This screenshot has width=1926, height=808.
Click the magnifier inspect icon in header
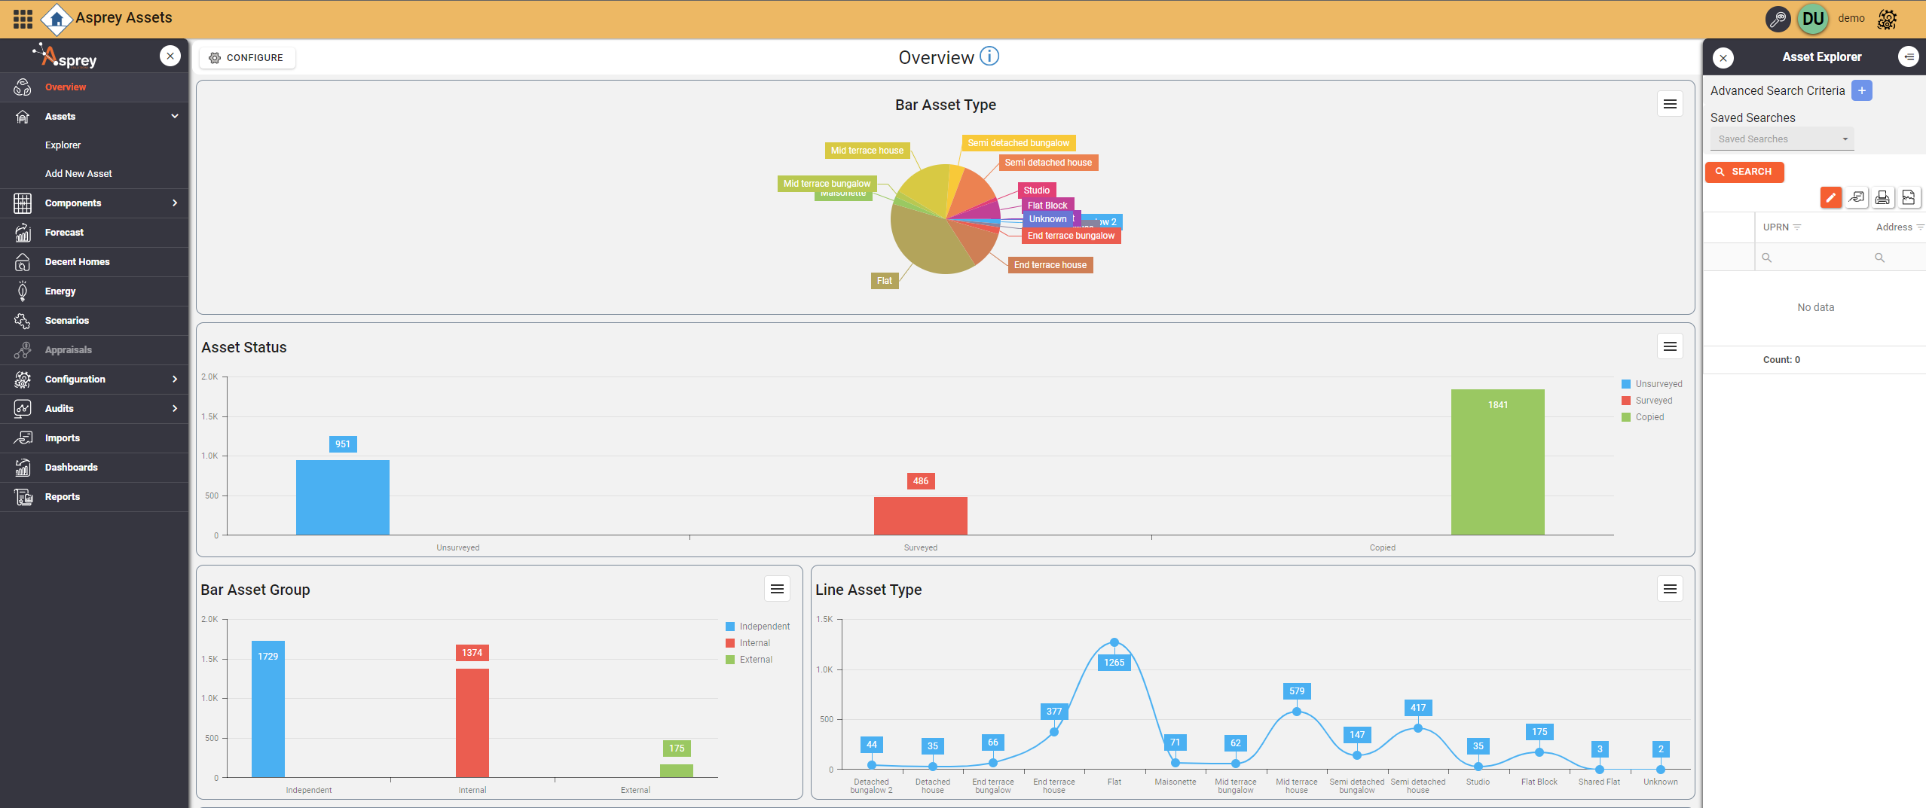1778,19
